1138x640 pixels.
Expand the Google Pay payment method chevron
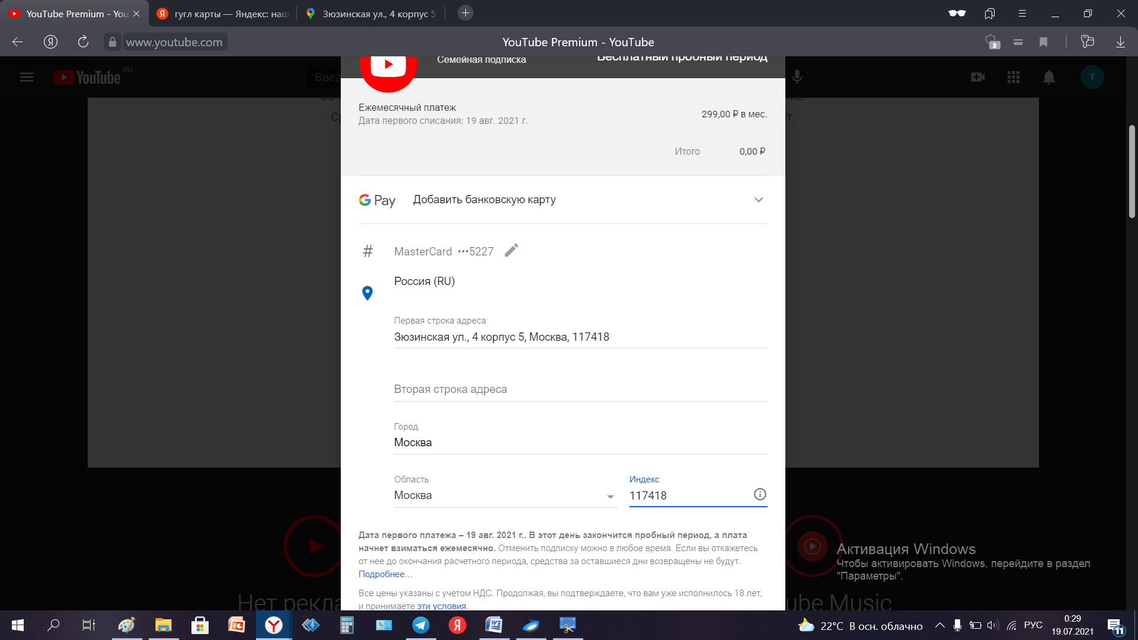759,200
